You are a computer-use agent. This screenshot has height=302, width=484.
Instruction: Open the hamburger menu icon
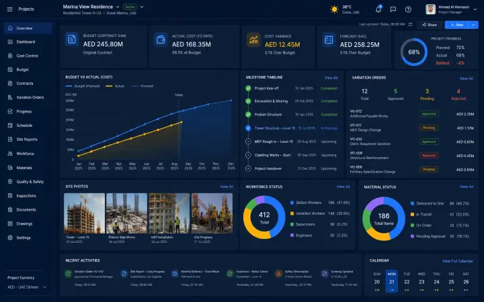pos(10,9)
